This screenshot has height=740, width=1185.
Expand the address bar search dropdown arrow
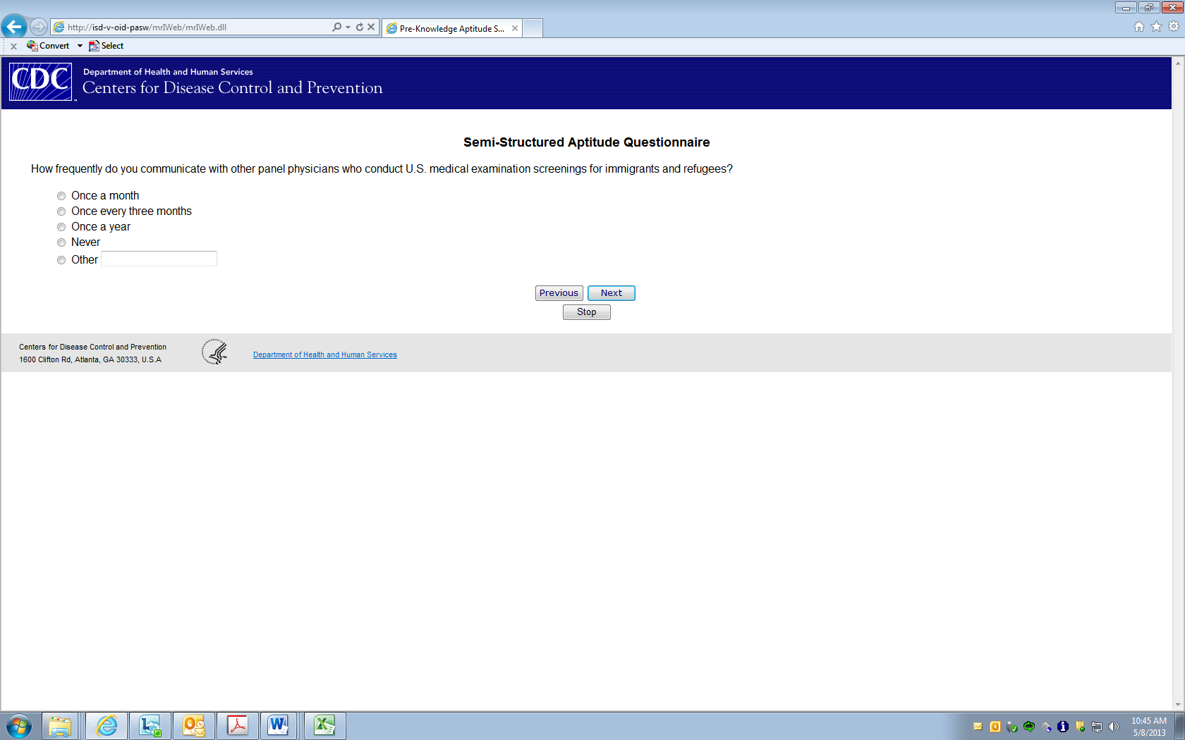click(348, 27)
